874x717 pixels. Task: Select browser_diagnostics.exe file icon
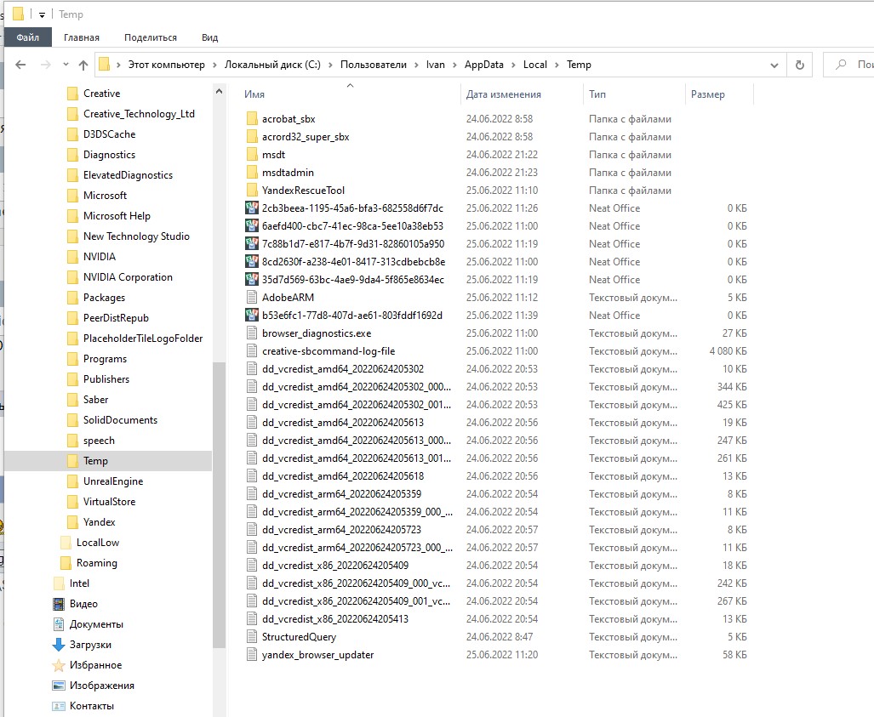tap(252, 333)
